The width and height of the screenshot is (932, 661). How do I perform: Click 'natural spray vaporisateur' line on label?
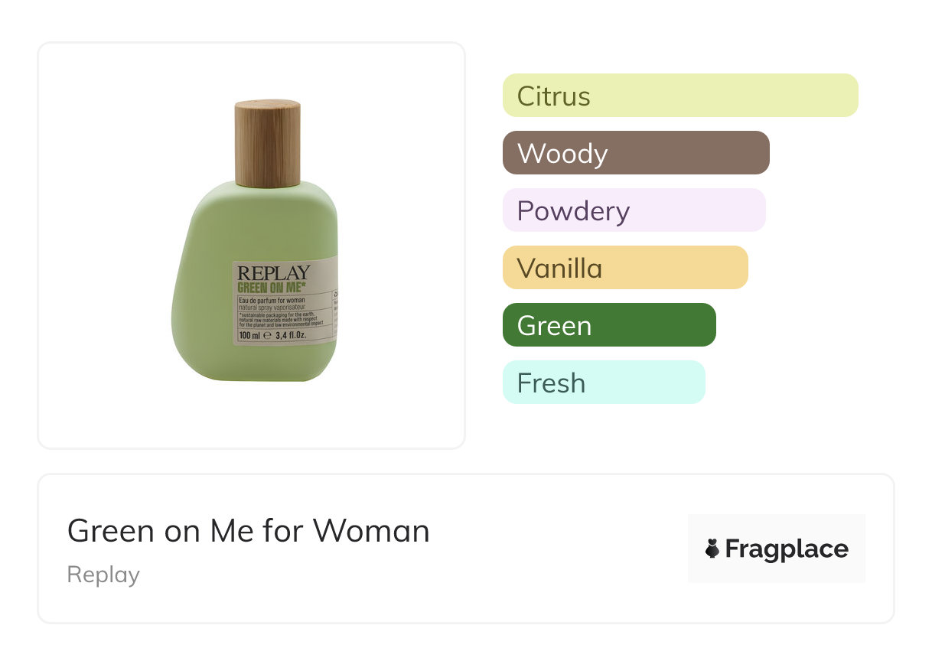tap(272, 306)
